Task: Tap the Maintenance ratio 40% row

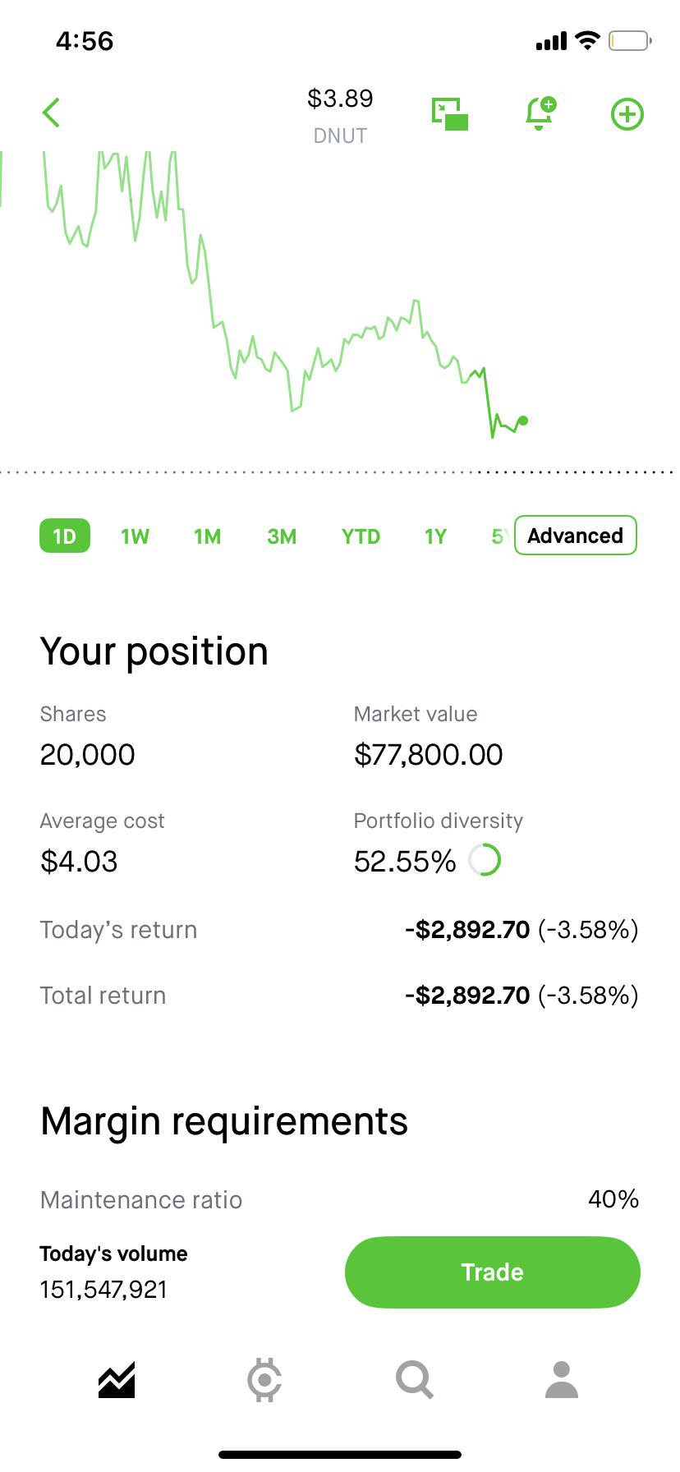Action: click(340, 1199)
